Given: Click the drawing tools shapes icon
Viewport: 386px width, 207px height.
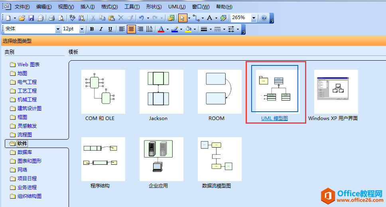Looking at the screenshot, I should [x=223, y=18].
